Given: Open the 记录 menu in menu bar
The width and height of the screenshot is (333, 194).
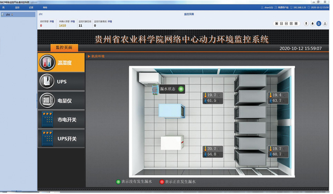Looking at the screenshot, I should (31, 8).
